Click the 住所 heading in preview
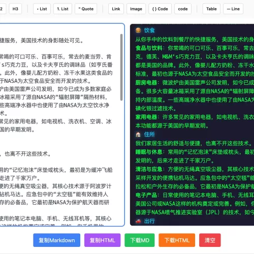Viewport: 254px width, 254px height. pyautogui.click(x=149, y=135)
